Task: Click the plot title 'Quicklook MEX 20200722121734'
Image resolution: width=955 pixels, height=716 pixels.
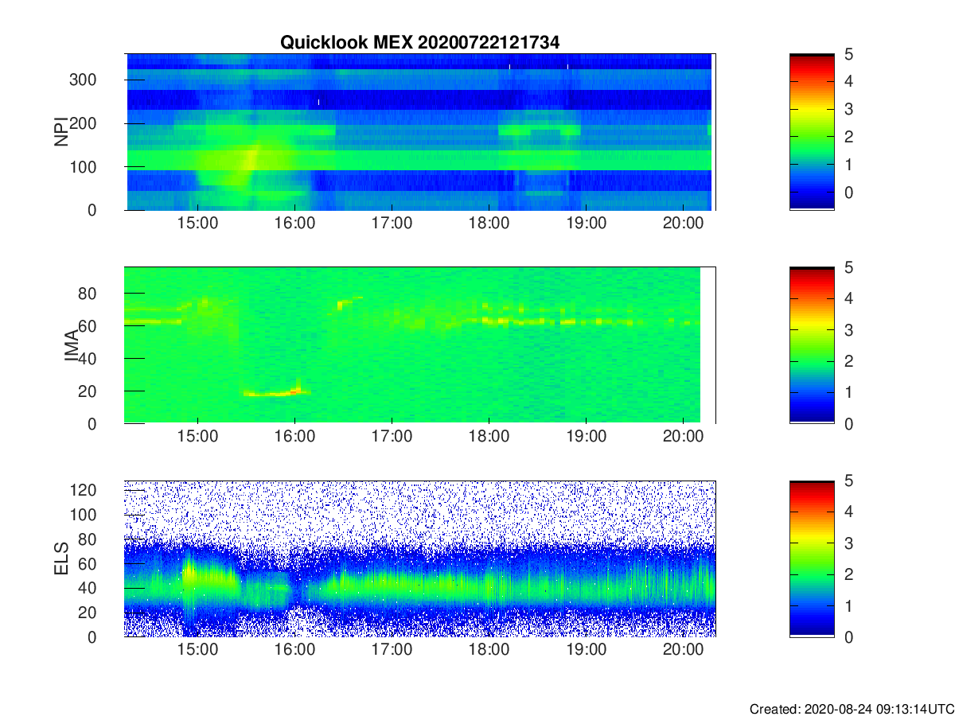Action: [419, 43]
